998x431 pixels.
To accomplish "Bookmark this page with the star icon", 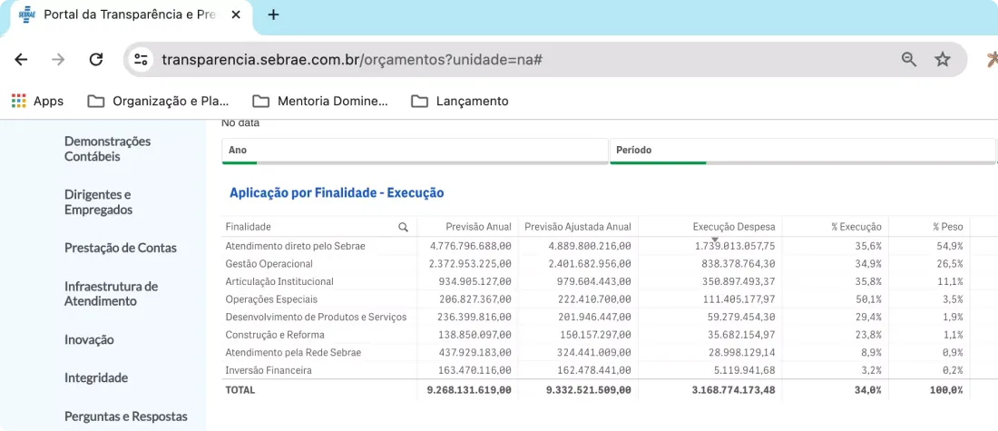I will (x=943, y=60).
